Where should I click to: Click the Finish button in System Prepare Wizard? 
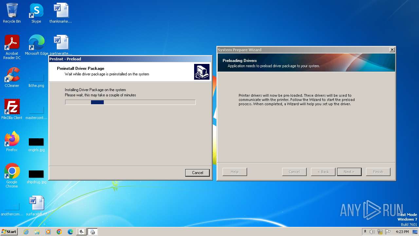378,172
